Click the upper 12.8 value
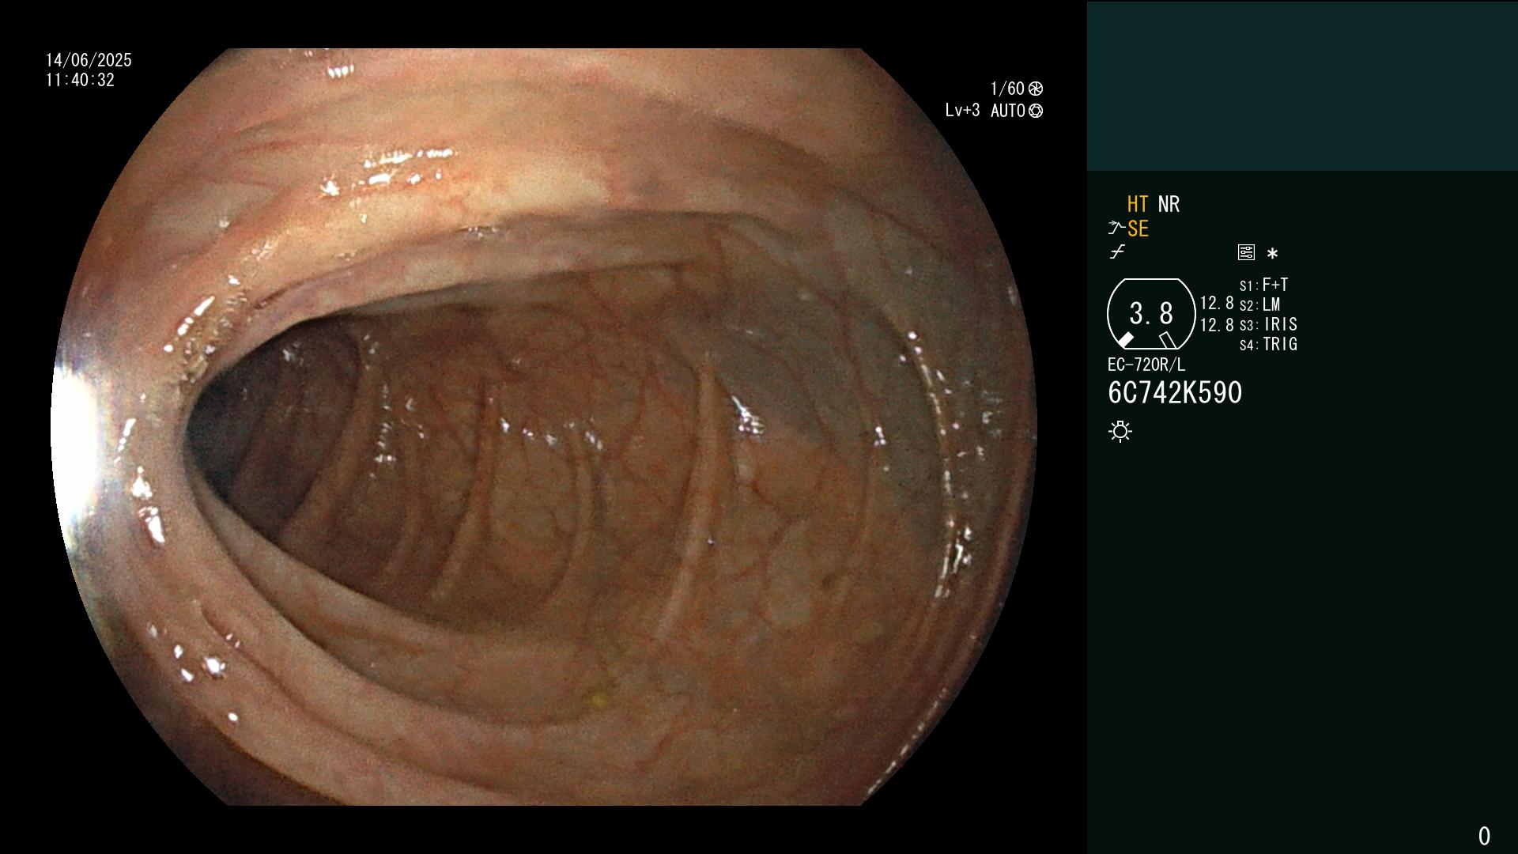Screen dimensions: 1518x854 [1217, 303]
